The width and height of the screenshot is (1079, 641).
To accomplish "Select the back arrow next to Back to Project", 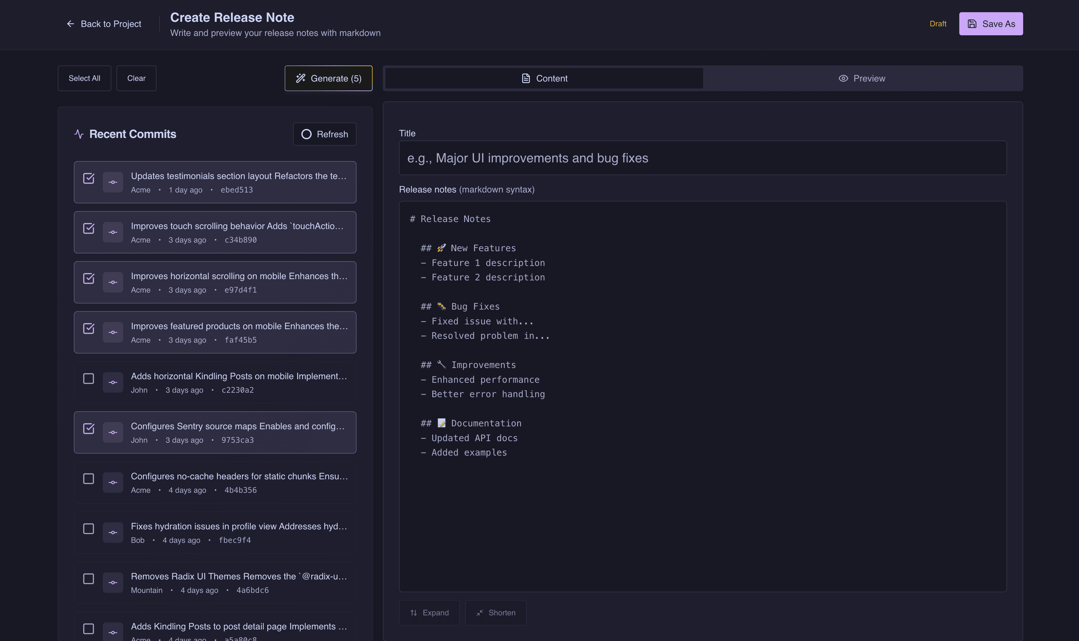I will point(70,23).
